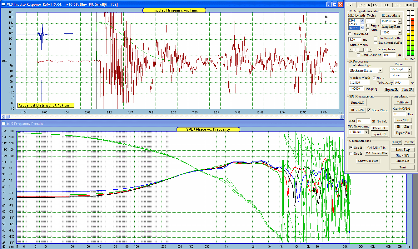The height and width of the screenshot is (249, 418).
Task: Enable the Single cycle checkbox
Action: click(x=368, y=26)
